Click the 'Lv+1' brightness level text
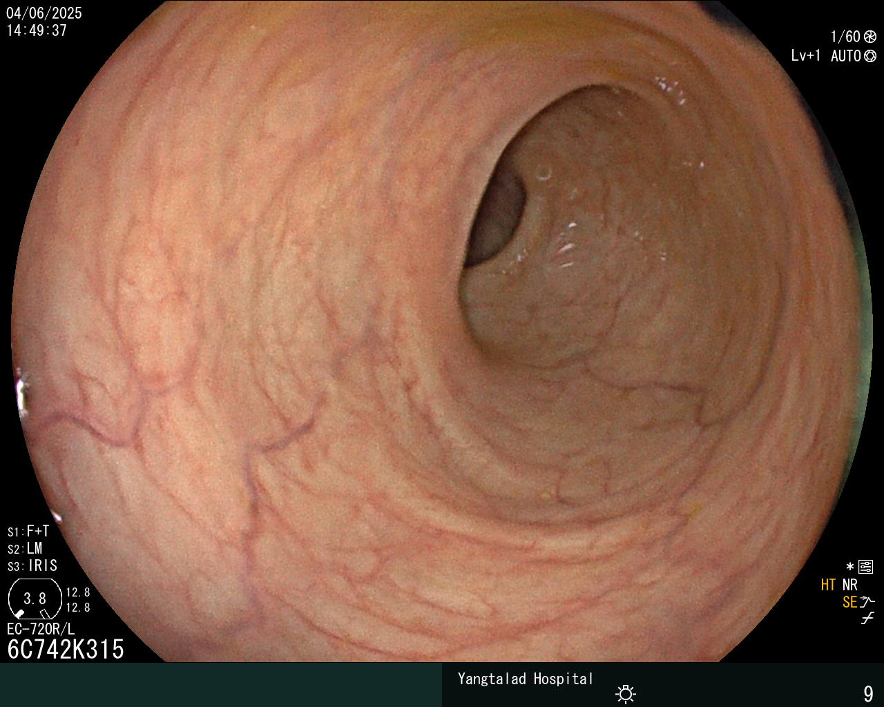The width and height of the screenshot is (884, 707). (x=806, y=56)
